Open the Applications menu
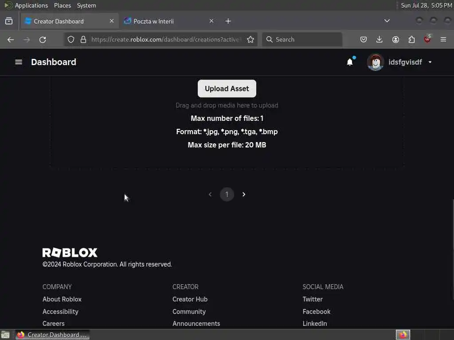The width and height of the screenshot is (454, 340). [31, 5]
